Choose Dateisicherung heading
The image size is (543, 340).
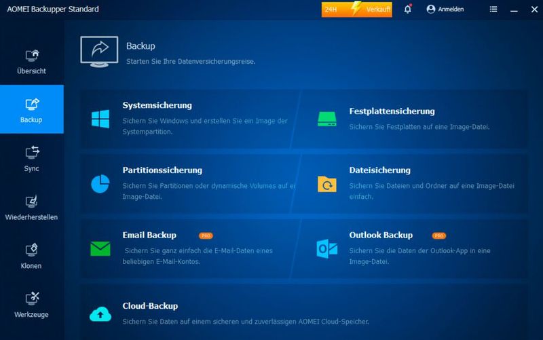[x=380, y=170]
